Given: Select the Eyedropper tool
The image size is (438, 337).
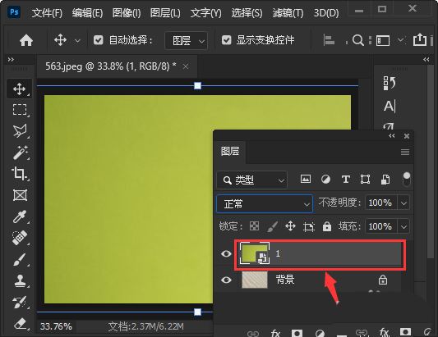Looking at the screenshot, I should [x=19, y=216].
